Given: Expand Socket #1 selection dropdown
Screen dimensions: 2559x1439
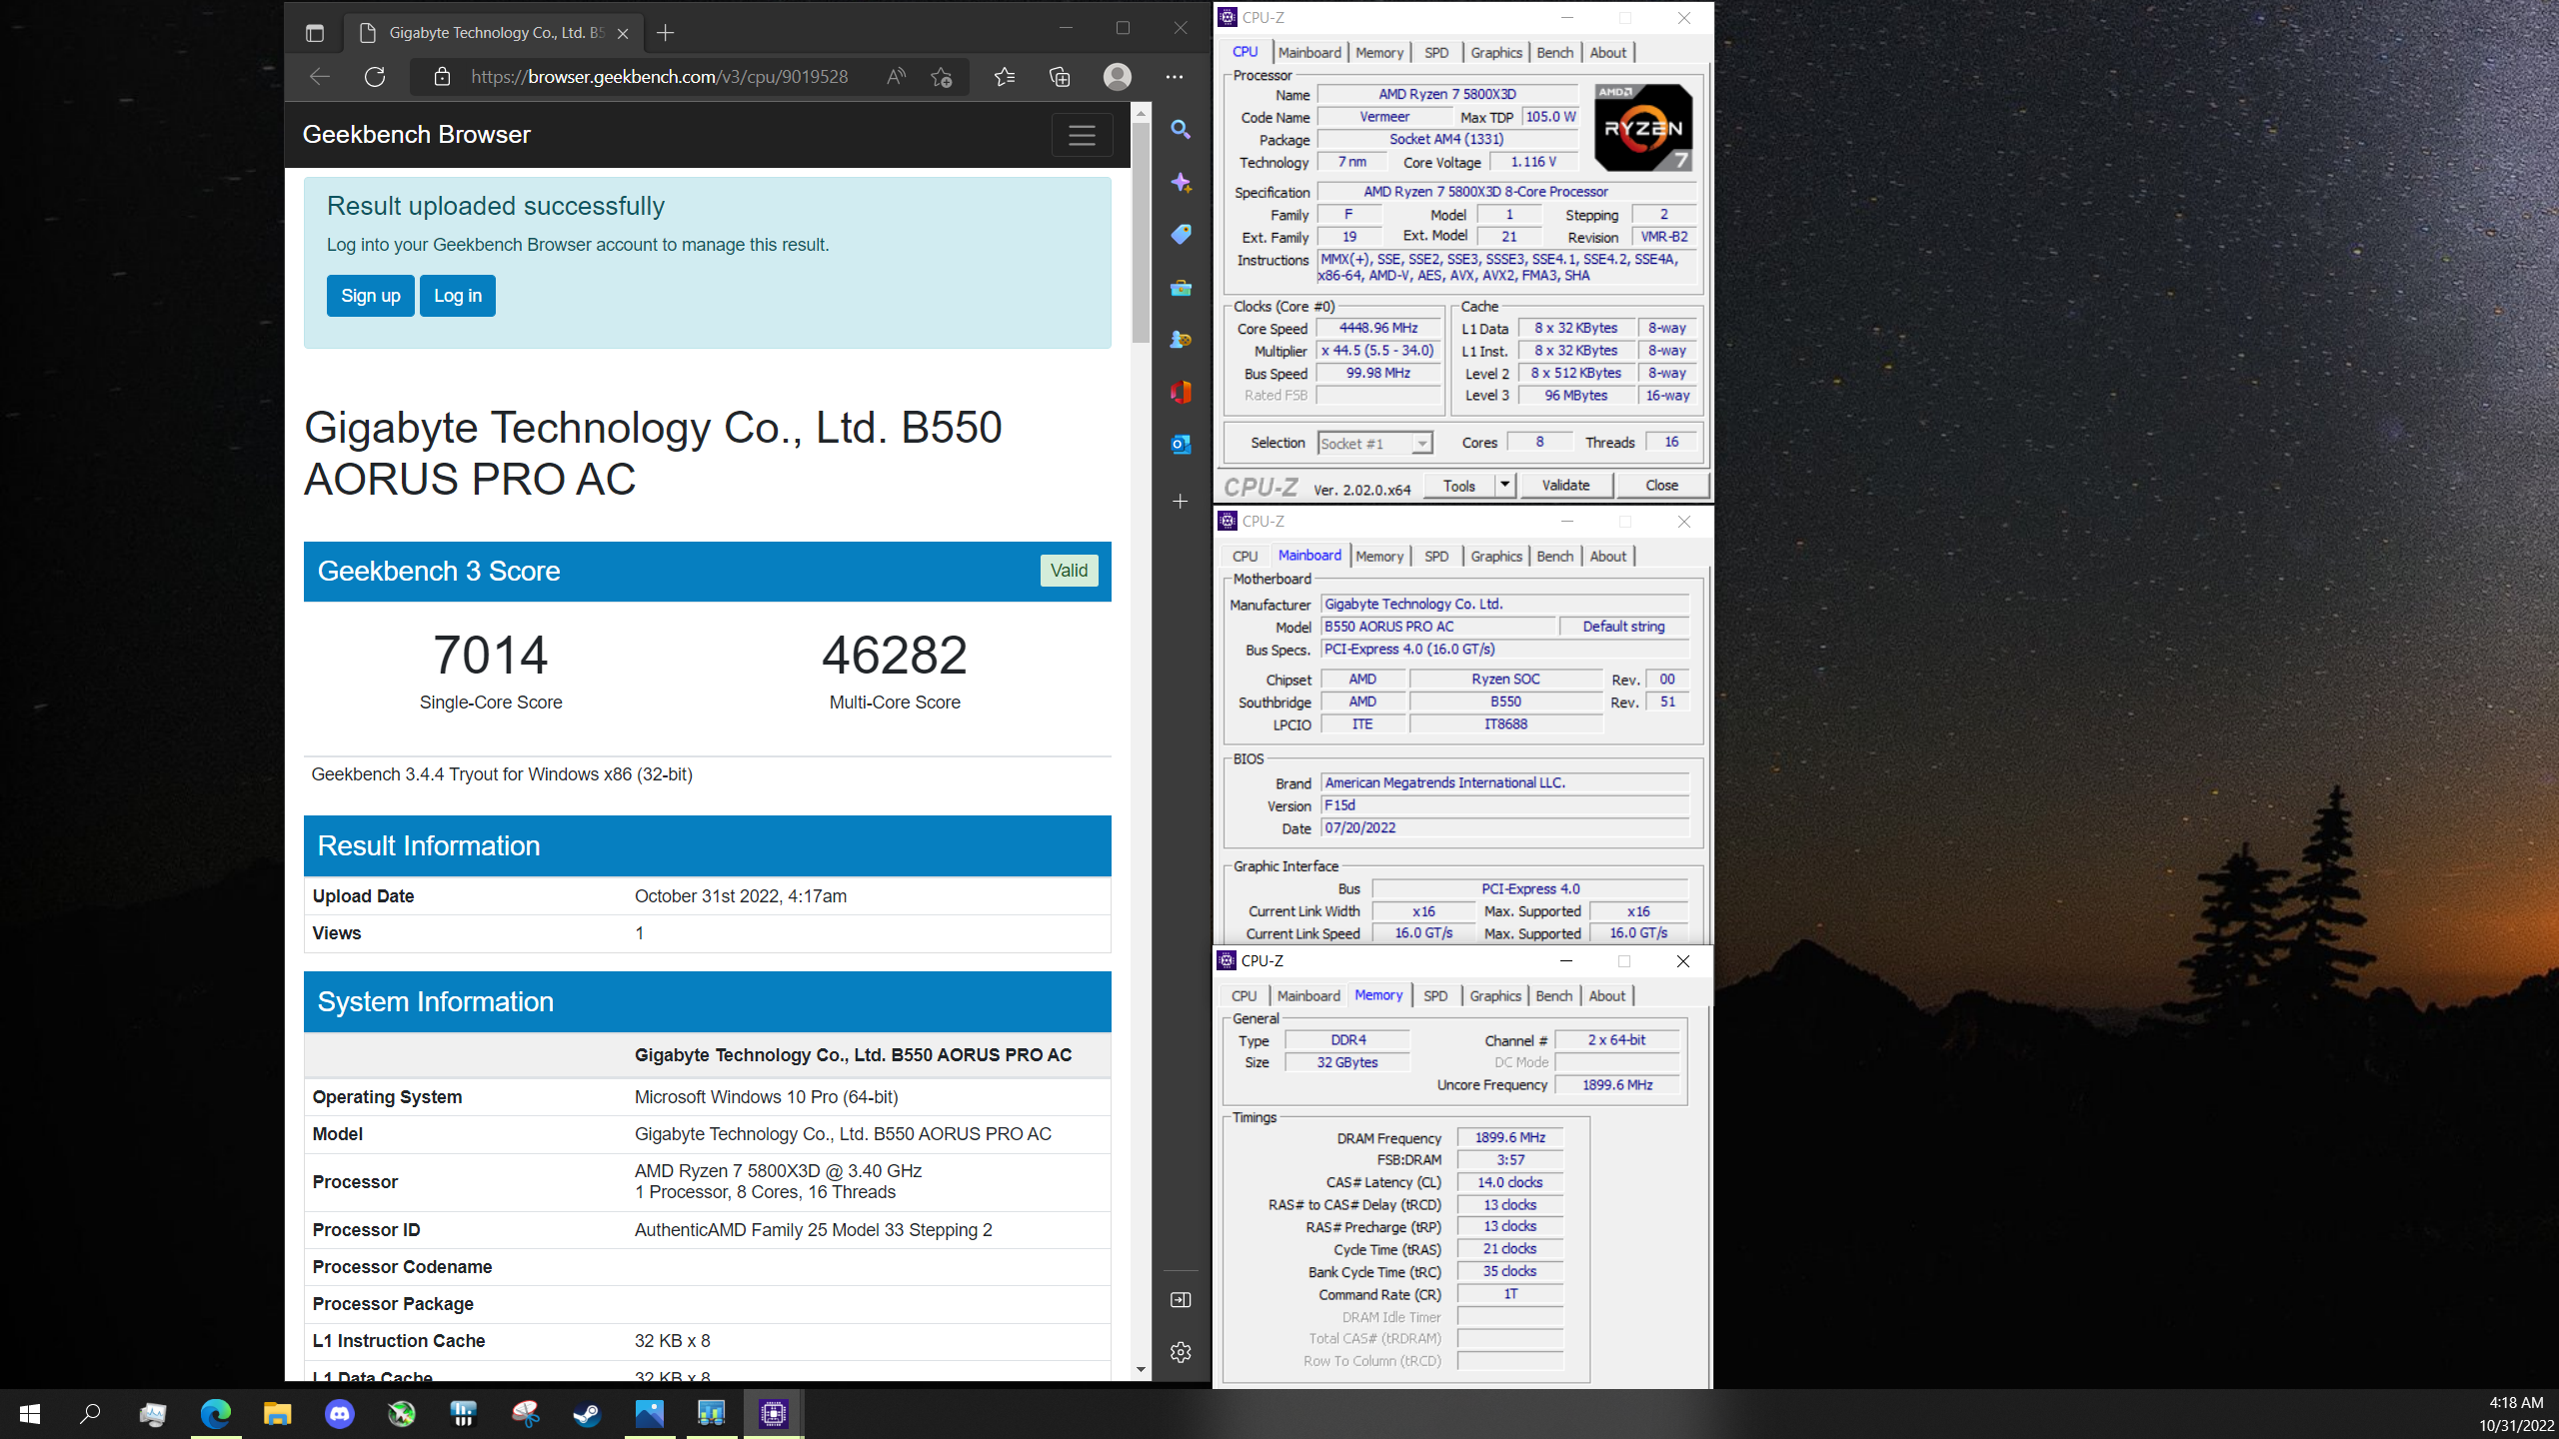Looking at the screenshot, I should (1421, 444).
